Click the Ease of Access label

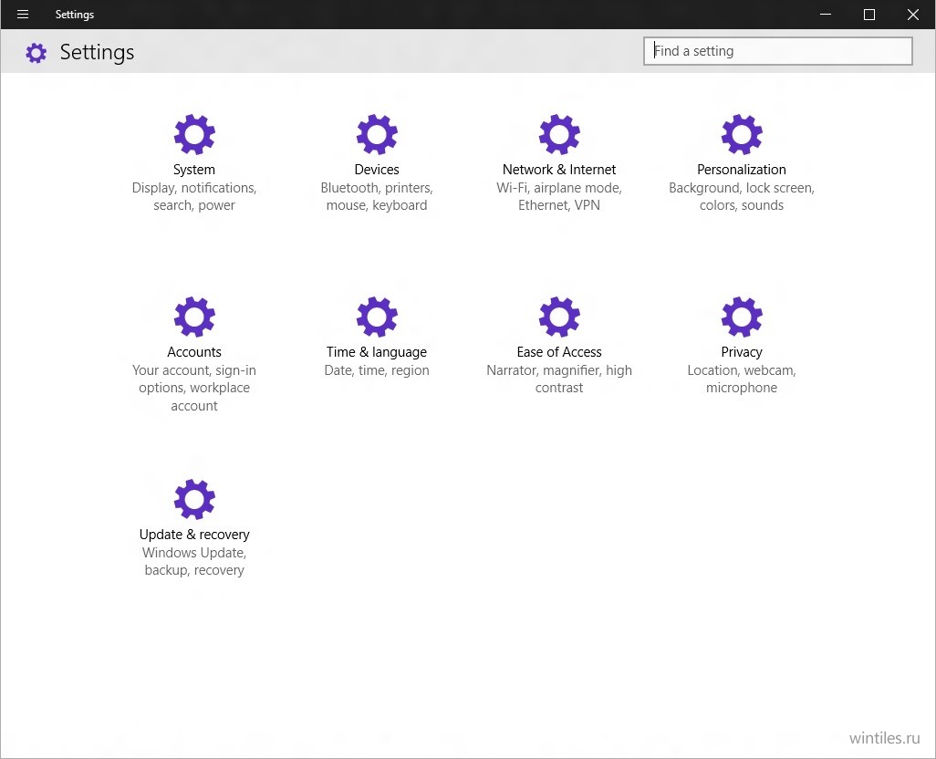tap(559, 352)
